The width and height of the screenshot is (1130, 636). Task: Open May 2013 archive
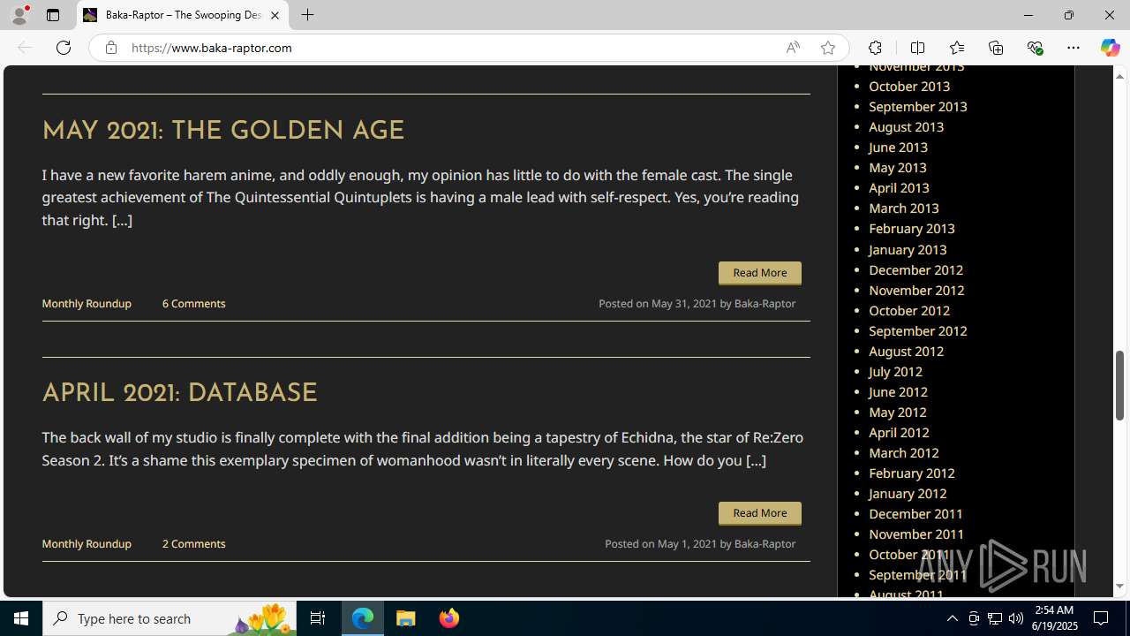(898, 167)
